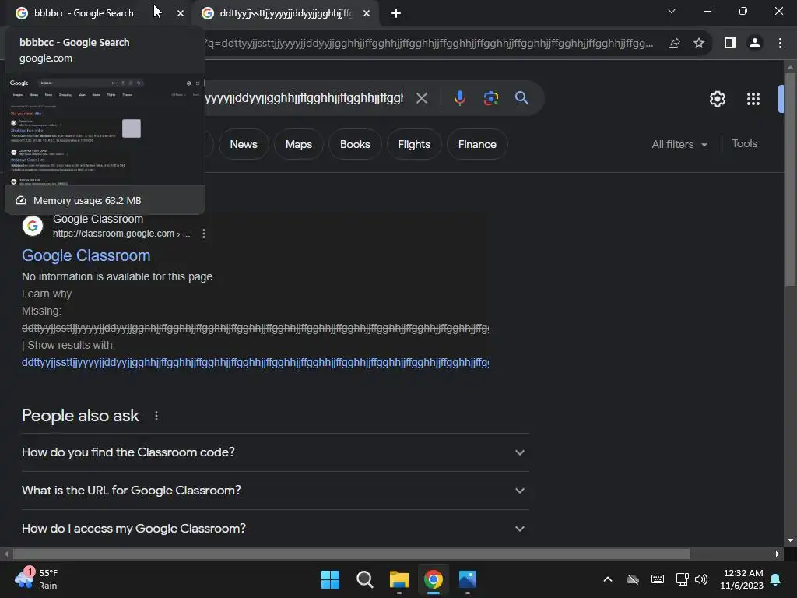Select the ddttyyjjssttjj search tab
Screen dimensions: 797x598
pyautogui.click(x=285, y=13)
